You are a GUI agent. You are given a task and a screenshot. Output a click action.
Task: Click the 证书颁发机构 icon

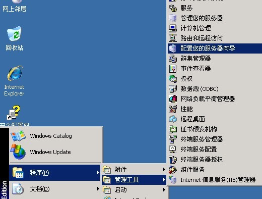click(x=173, y=129)
